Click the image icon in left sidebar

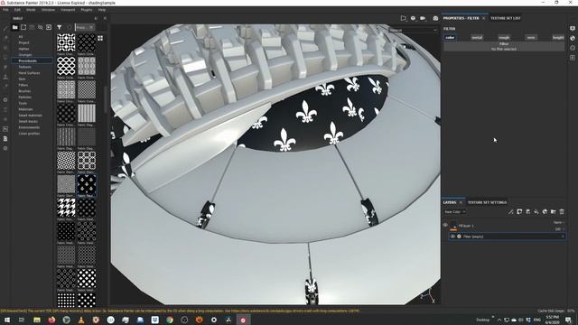click(5, 129)
